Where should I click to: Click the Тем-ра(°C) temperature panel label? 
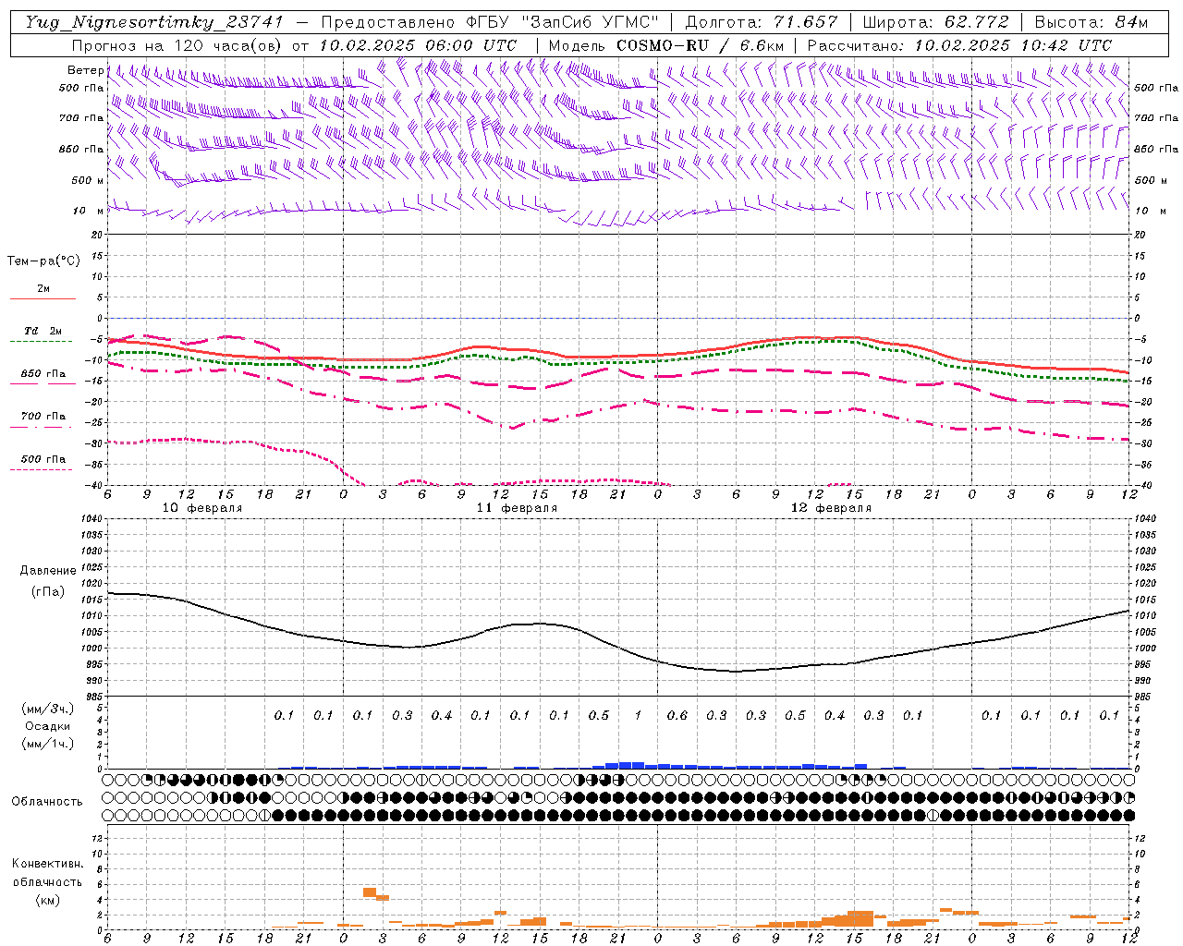point(43,261)
